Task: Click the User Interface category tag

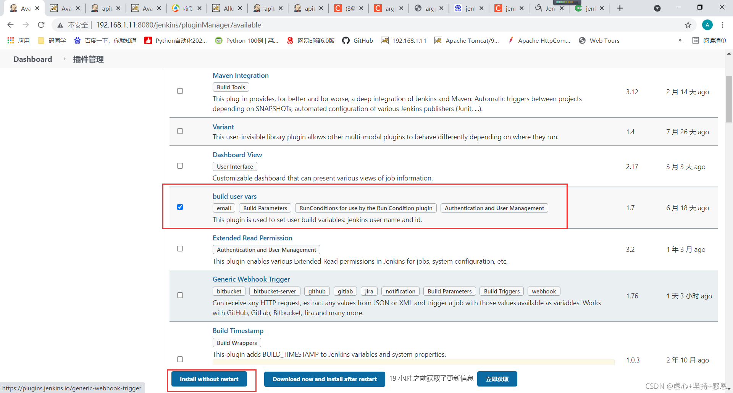Action: tap(235, 166)
